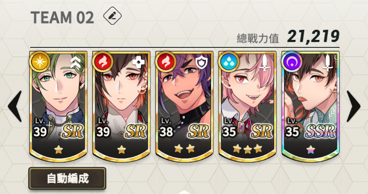The height and width of the screenshot is (194, 368).
Task: Click the shield role icon on purple-haired card
Action: 202,63
